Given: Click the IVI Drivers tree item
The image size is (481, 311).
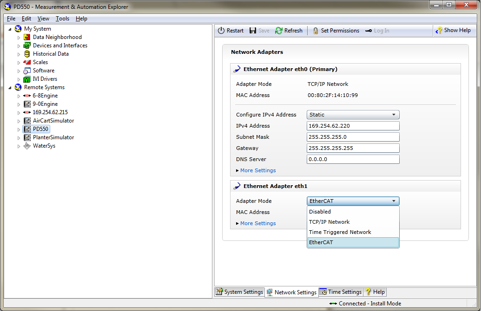Looking at the screenshot, I should pyautogui.click(x=45, y=79).
